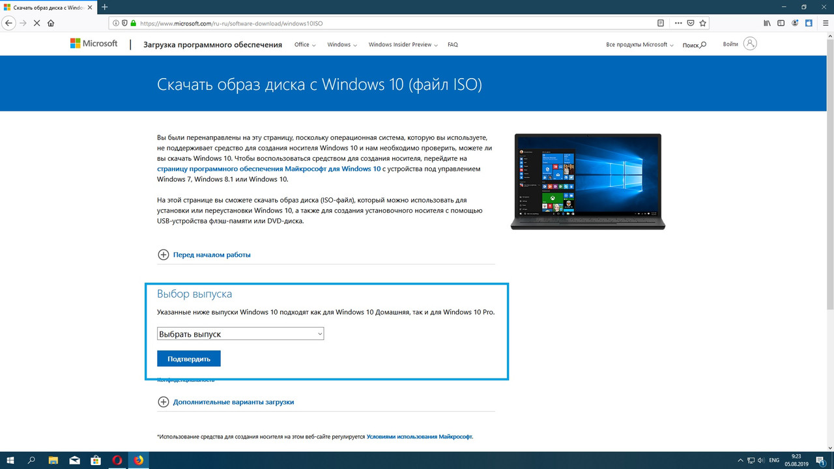Image resolution: width=834 pixels, height=469 pixels.
Task: Open Все продукты Microsoft dropdown
Action: [x=640, y=45]
